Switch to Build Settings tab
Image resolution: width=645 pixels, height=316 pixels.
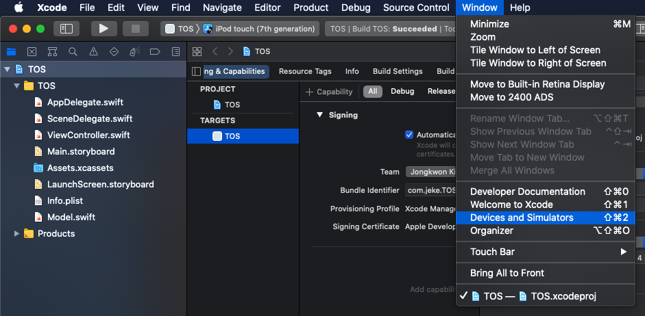(x=398, y=71)
